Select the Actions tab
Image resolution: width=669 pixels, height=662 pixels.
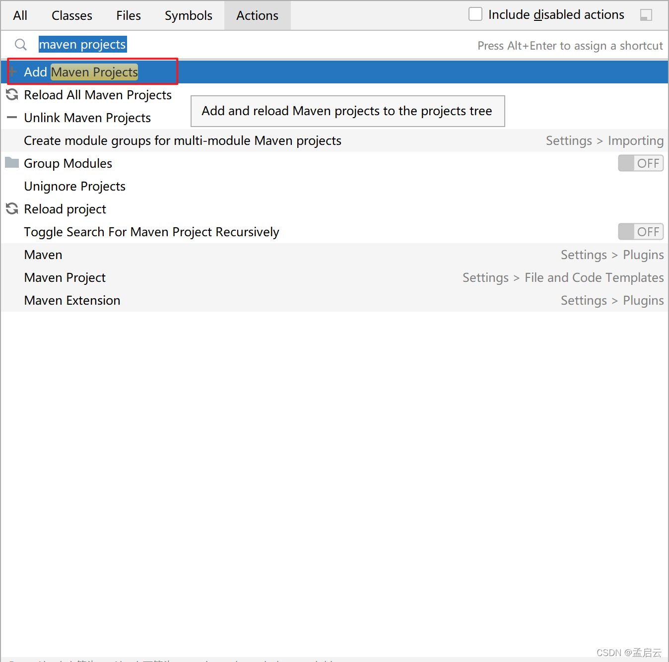pyautogui.click(x=257, y=15)
